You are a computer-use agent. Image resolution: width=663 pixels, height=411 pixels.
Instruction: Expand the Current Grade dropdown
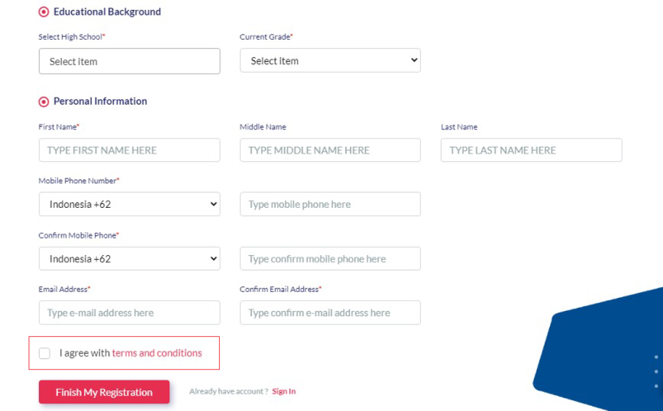coord(330,60)
